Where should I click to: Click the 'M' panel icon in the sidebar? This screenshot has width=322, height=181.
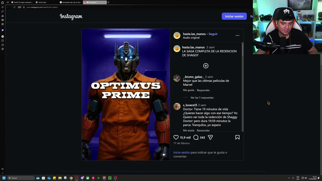click(3, 24)
